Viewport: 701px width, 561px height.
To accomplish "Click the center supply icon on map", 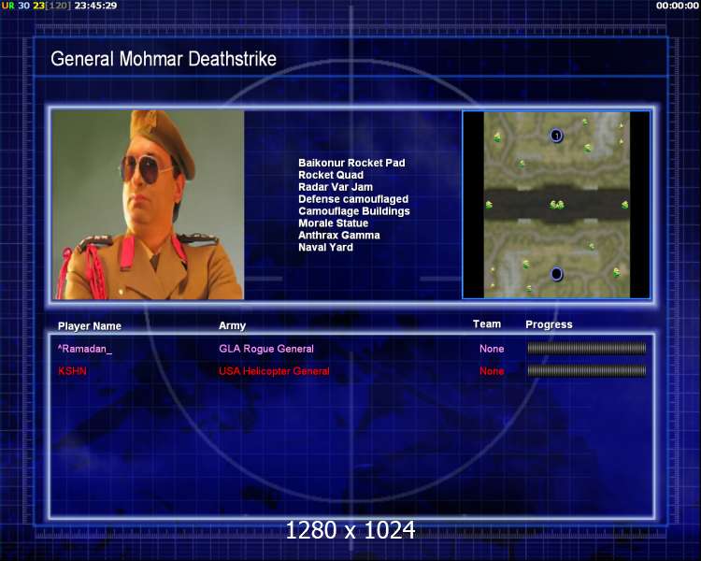I will 557,205.
